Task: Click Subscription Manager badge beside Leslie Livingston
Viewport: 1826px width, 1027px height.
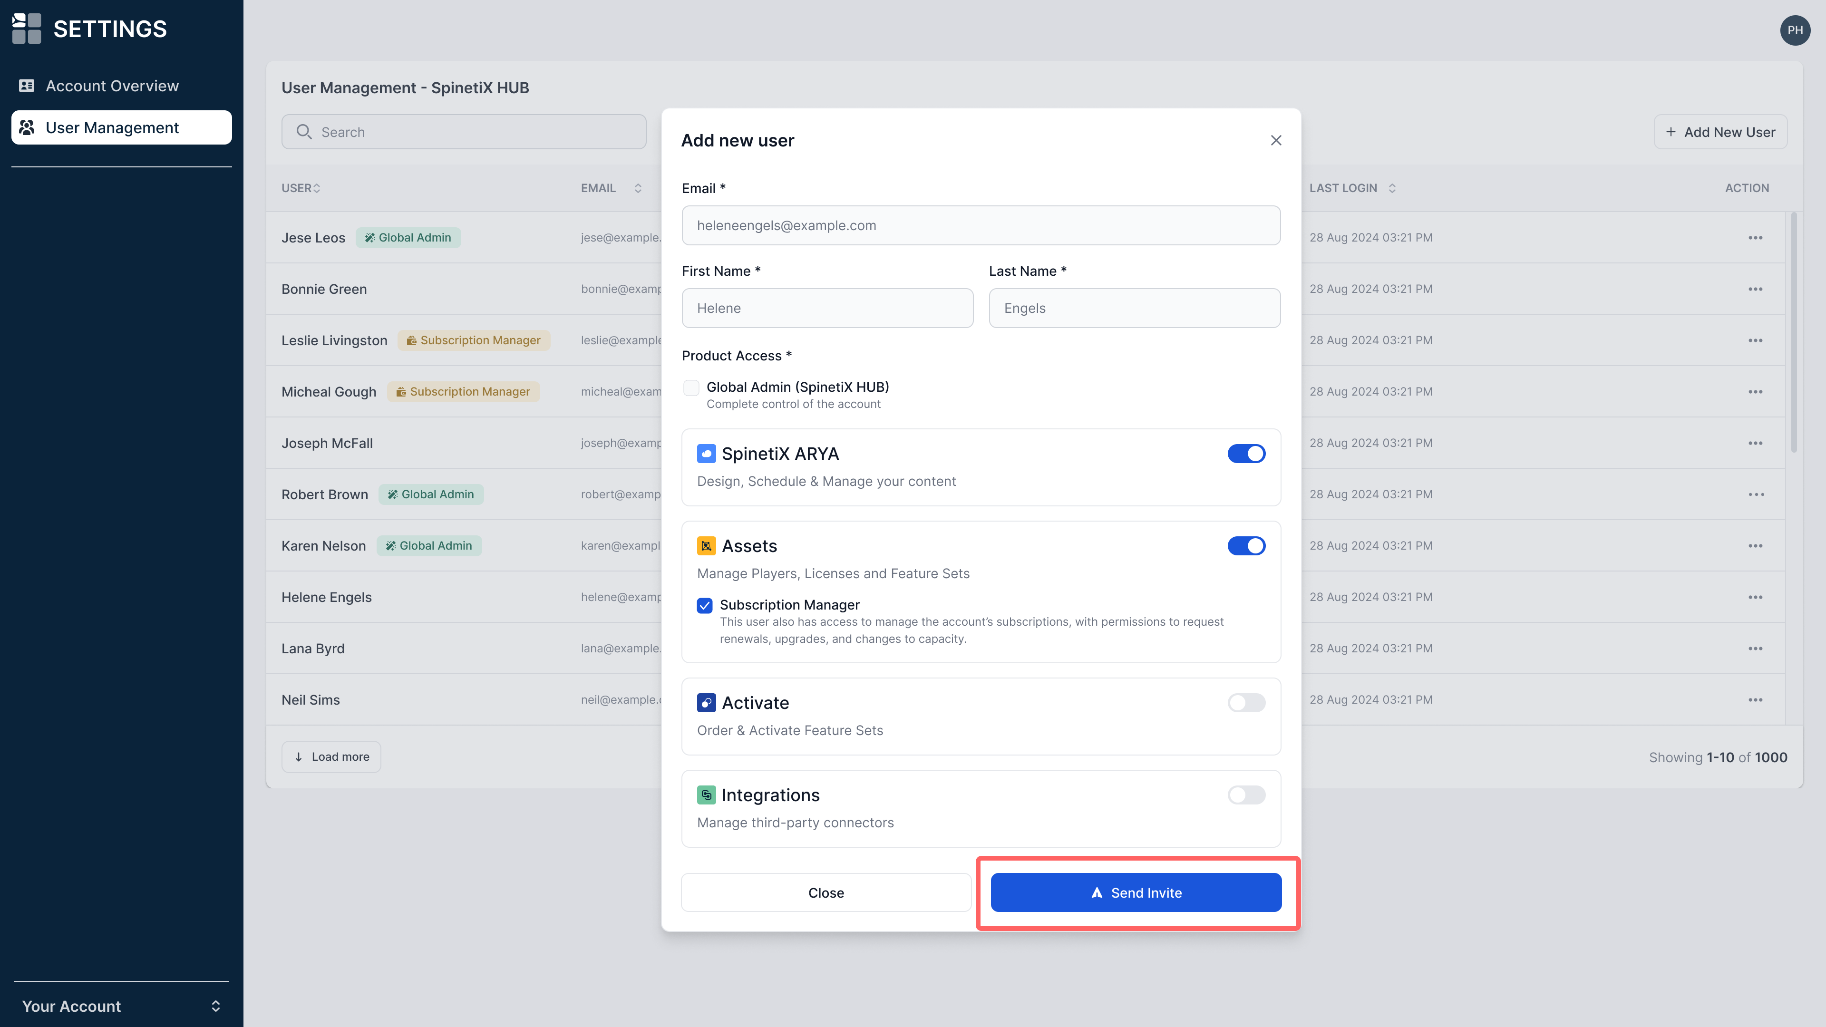Action: (x=474, y=340)
